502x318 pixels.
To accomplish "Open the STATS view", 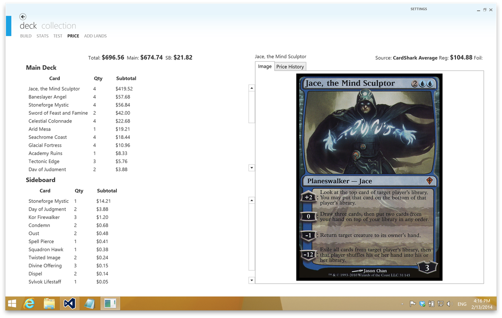I will pyautogui.click(x=42, y=36).
